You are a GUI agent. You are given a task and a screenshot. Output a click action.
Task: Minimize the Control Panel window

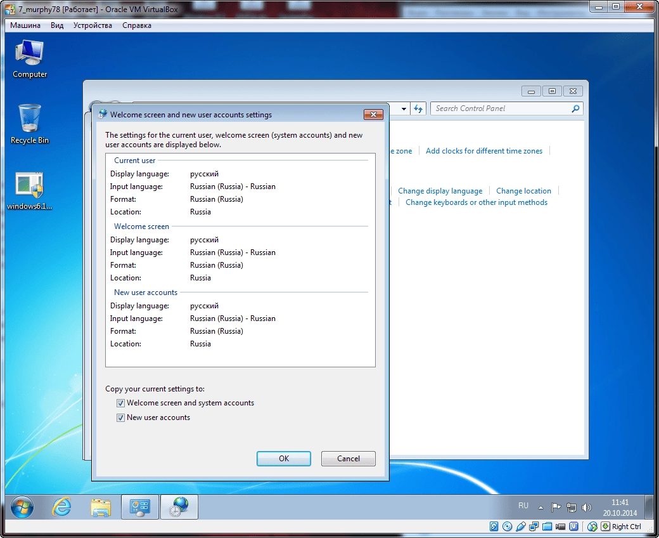531,91
